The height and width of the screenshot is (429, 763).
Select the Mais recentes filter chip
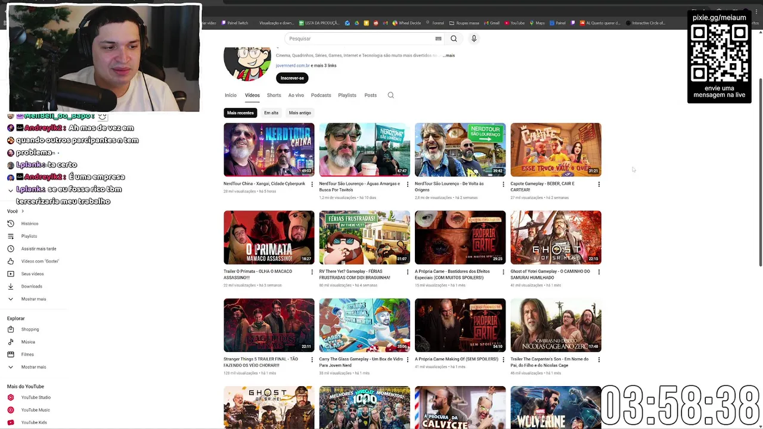pos(240,113)
